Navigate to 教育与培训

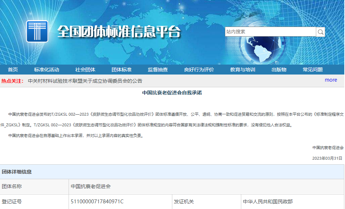click(x=243, y=70)
